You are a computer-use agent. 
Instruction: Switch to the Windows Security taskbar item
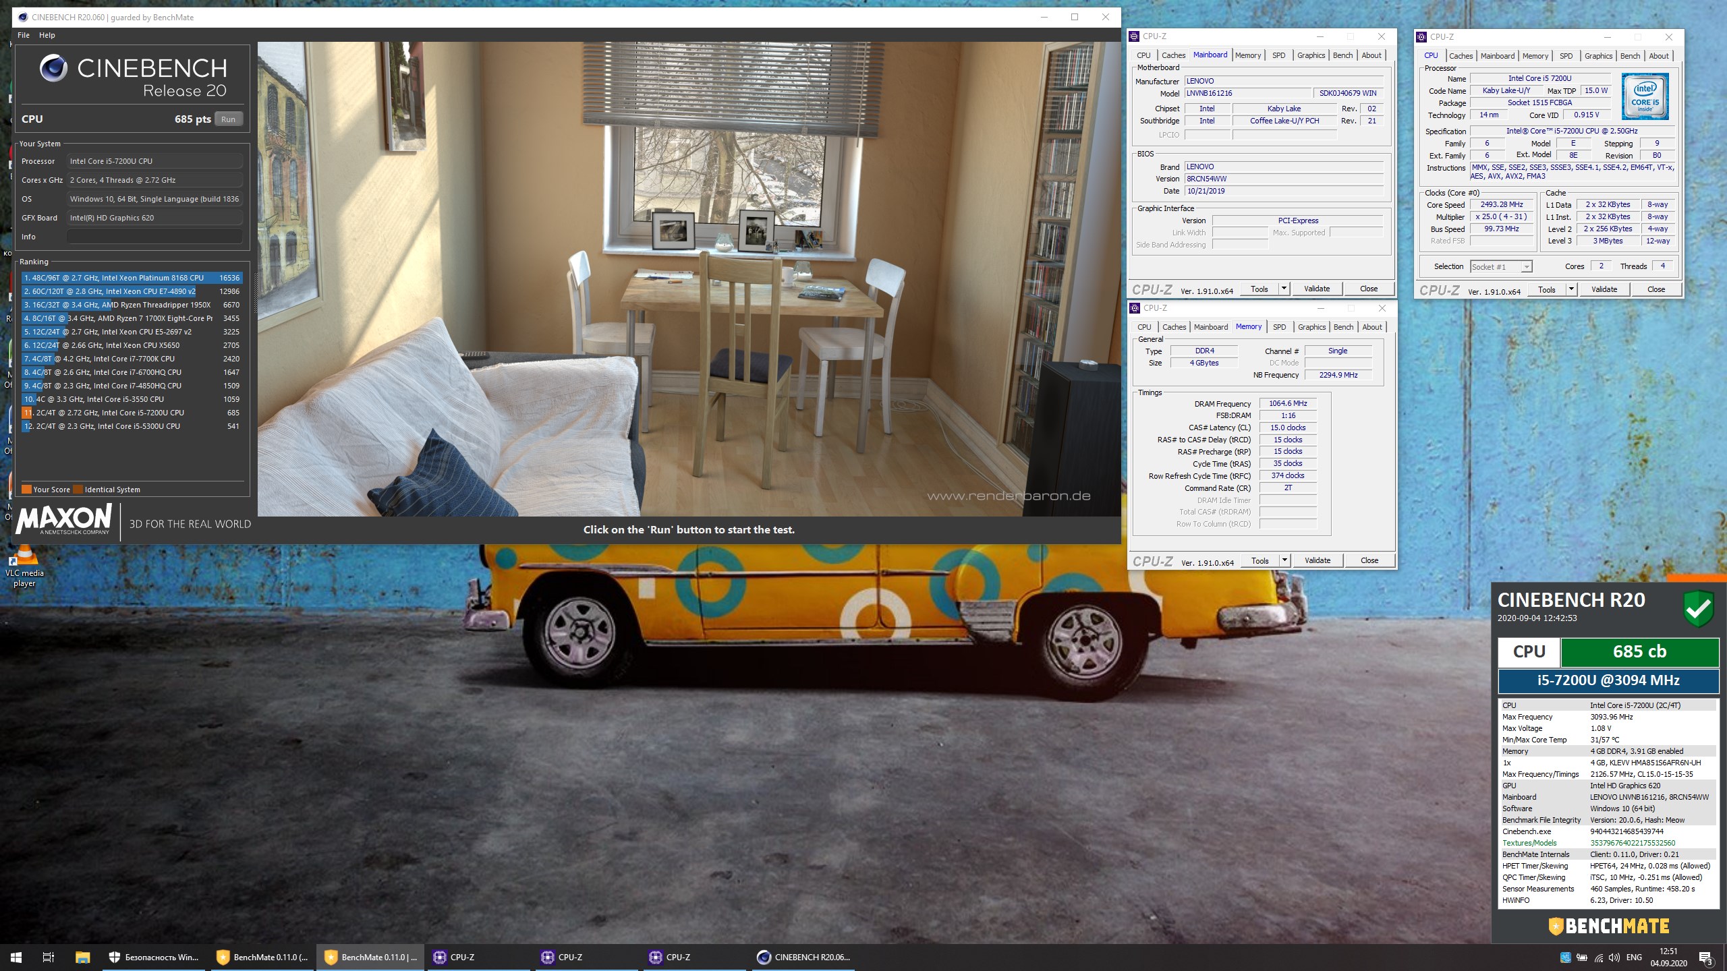coord(154,957)
